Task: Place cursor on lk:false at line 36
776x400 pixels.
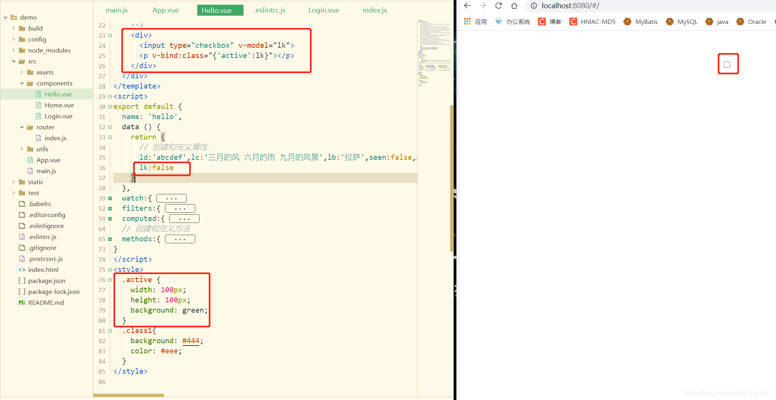Action: click(x=156, y=168)
